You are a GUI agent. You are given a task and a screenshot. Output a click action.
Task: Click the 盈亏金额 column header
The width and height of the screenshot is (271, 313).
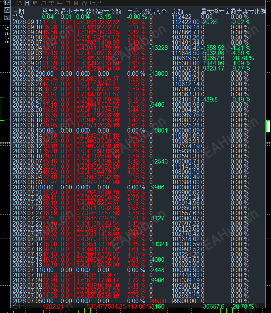[x=109, y=11]
